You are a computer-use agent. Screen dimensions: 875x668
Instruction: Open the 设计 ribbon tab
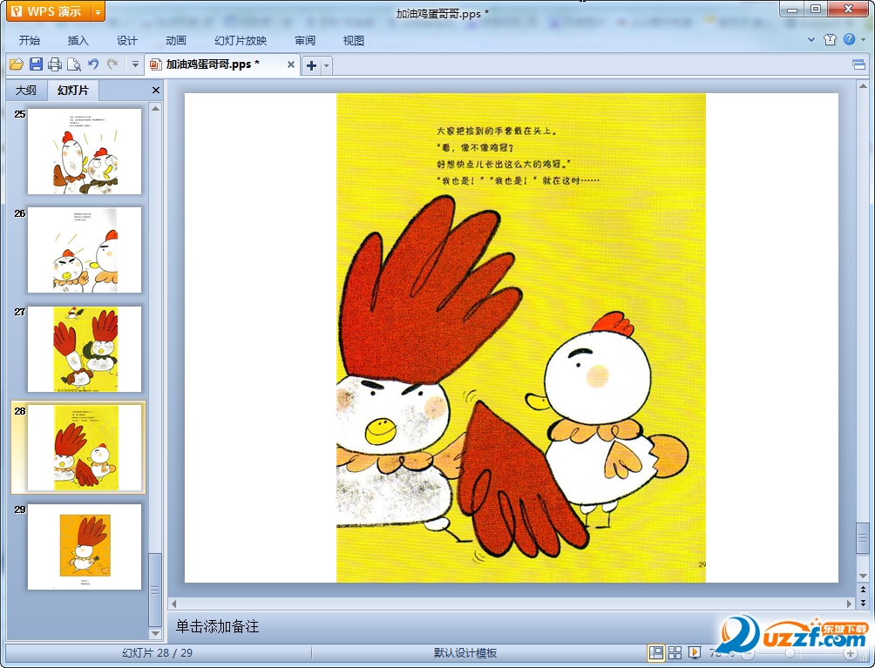click(127, 41)
